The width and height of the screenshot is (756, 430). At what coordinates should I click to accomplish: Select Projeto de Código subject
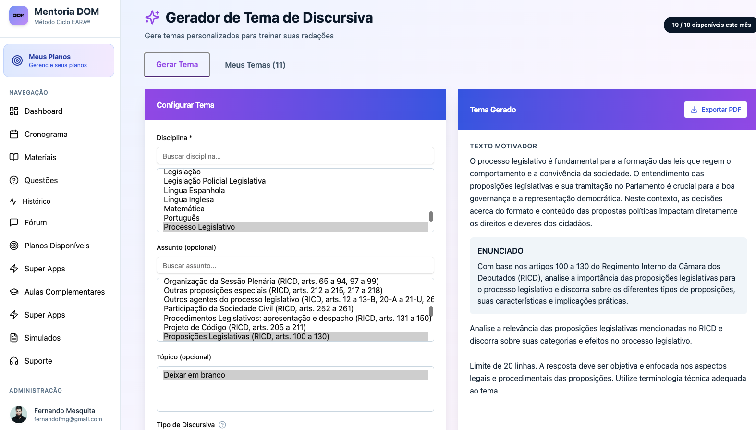[295, 327]
